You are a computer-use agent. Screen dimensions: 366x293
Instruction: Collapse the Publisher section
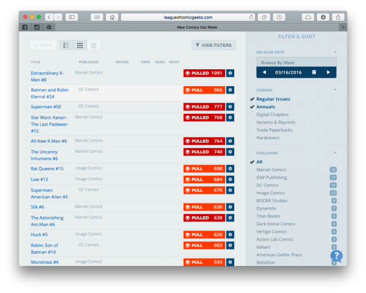tap(335, 153)
